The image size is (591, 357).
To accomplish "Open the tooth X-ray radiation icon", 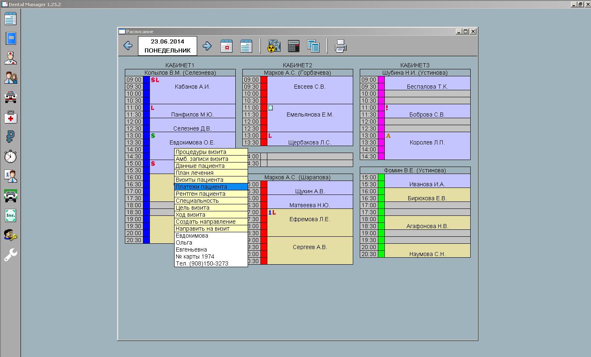I will click(x=274, y=46).
